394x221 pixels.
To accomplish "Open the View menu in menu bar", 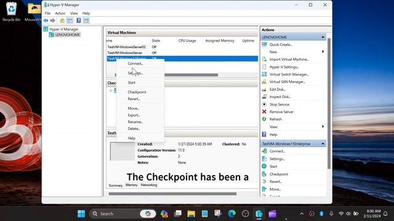I will (74, 14).
